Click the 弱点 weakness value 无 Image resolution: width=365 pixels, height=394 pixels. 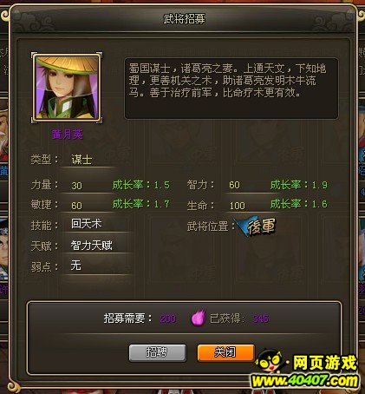tap(76, 266)
